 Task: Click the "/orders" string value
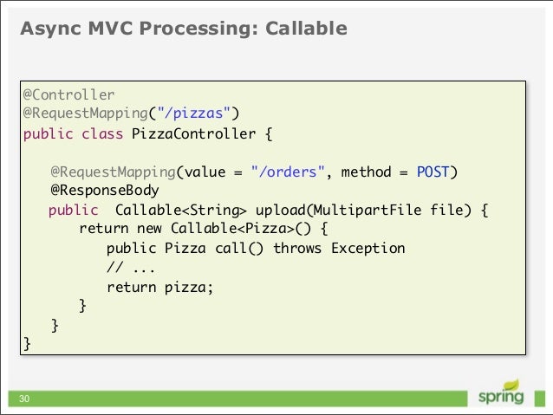pyautogui.click(x=288, y=172)
